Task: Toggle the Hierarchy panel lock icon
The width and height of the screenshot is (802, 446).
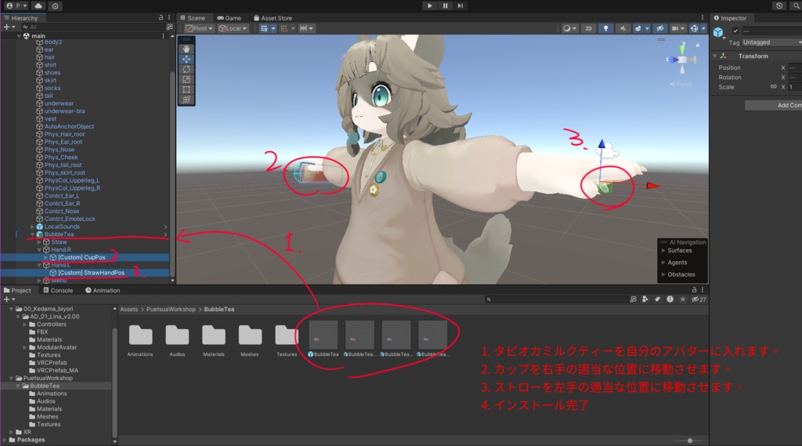Action: [161, 18]
